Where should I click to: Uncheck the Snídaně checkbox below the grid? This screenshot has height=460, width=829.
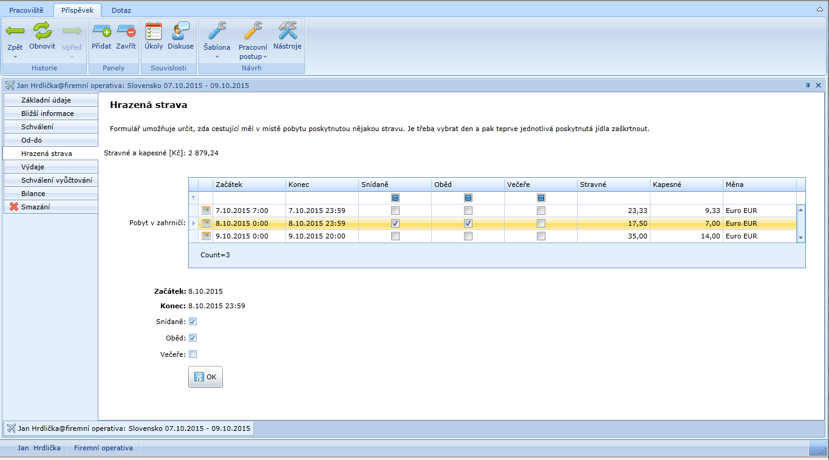(193, 322)
